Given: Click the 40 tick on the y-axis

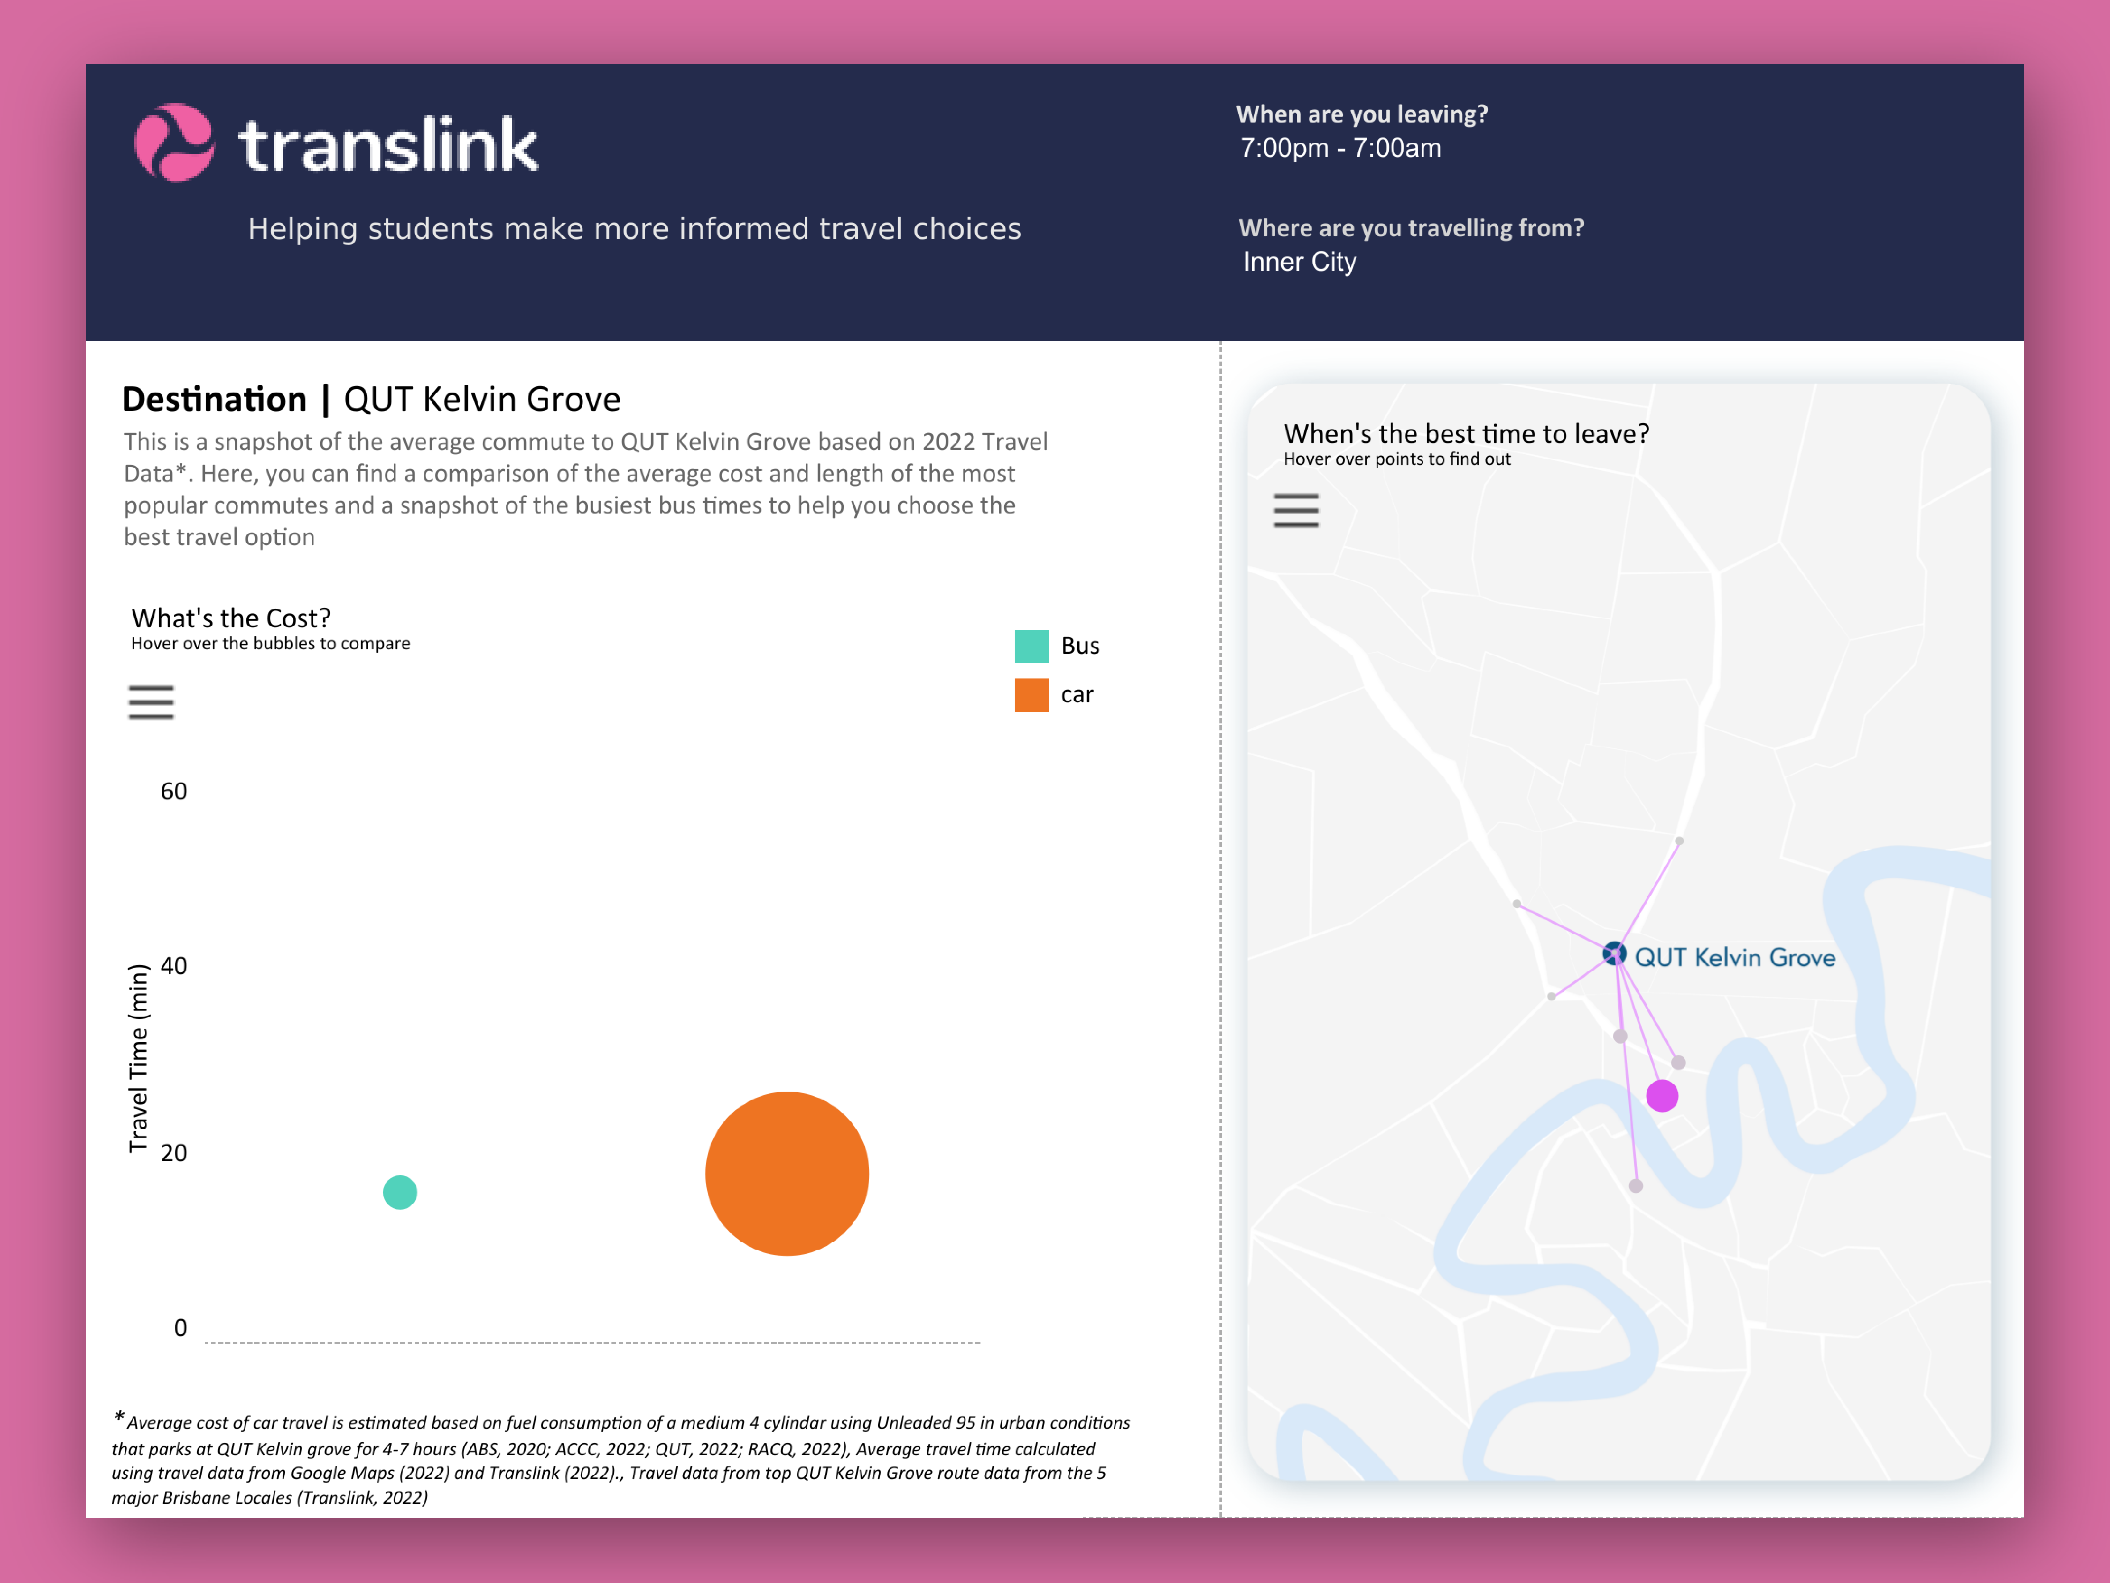Looking at the screenshot, I should [174, 966].
